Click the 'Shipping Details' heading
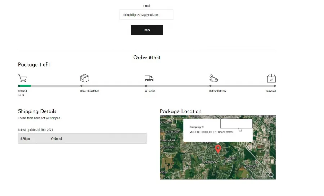Viewport: 324px width, 196px height. tap(37, 111)
